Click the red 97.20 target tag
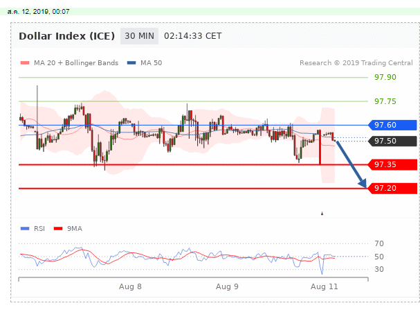 (x=393, y=188)
